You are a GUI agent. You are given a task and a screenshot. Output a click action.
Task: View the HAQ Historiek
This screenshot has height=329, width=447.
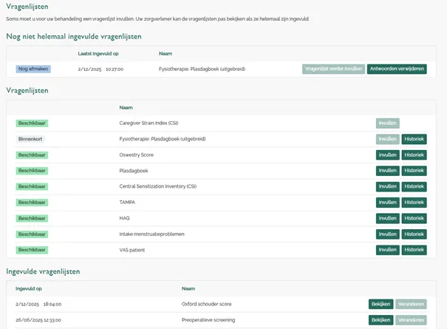414,218
